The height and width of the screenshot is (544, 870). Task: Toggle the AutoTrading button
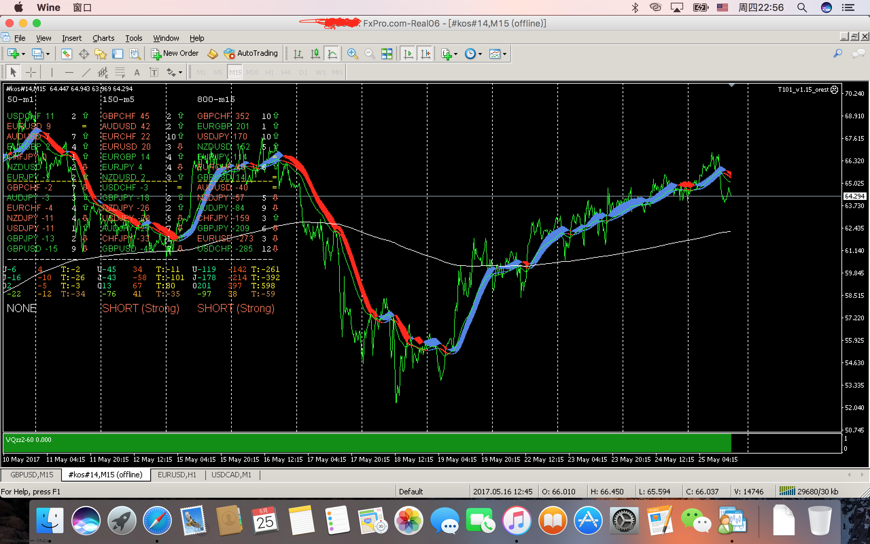[250, 53]
